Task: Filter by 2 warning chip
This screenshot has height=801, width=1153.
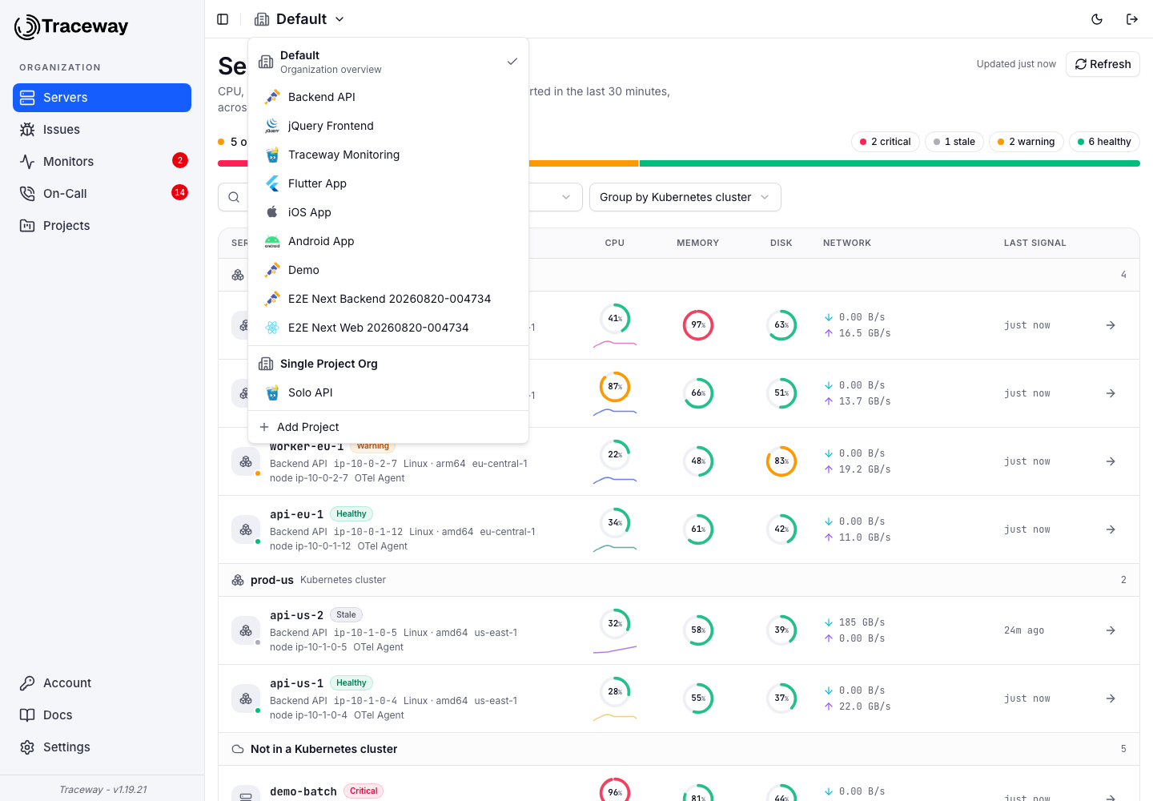Action: [x=1026, y=142]
